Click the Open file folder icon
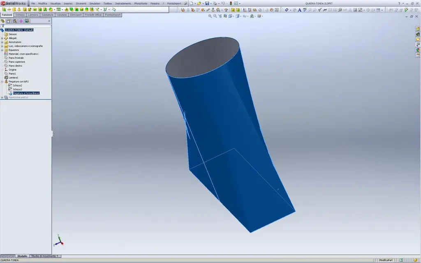The height and width of the screenshot is (263, 421). 199,3
